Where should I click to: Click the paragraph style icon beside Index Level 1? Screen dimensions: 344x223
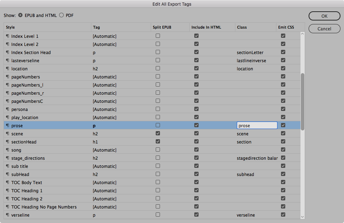pos(7,36)
